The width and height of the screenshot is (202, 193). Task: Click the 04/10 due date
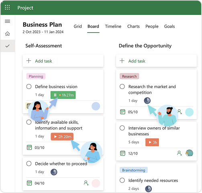tap(39, 183)
